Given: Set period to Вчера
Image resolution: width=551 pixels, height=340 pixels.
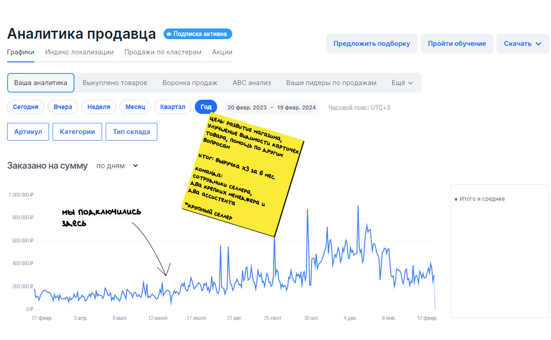Looking at the screenshot, I should click(x=63, y=107).
